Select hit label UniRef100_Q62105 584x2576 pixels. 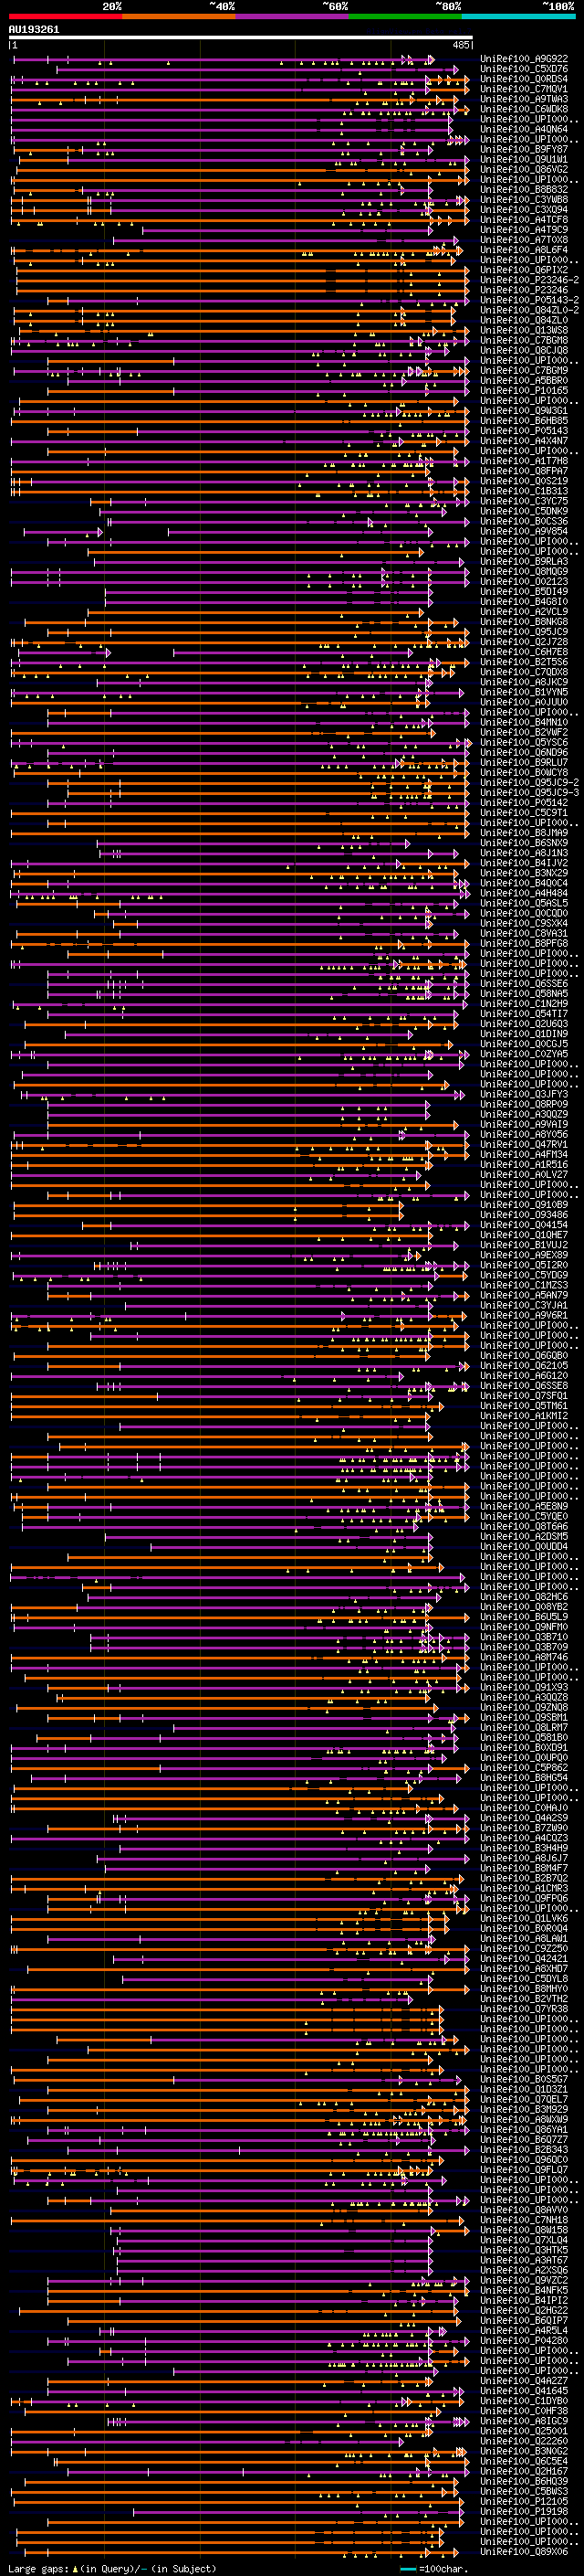[x=524, y=1366]
